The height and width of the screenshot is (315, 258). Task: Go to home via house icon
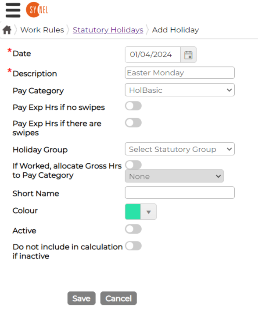tap(7, 30)
